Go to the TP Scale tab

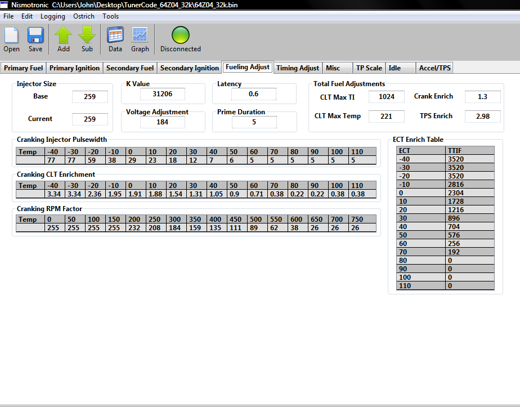coord(369,68)
